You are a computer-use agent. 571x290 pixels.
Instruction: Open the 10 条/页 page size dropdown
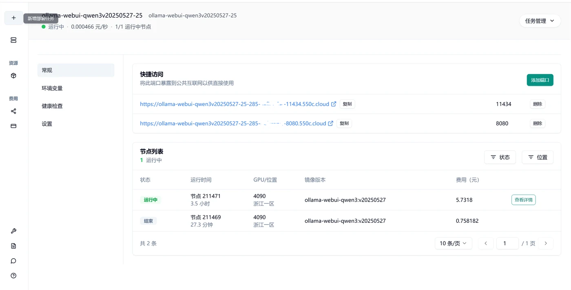(453, 243)
